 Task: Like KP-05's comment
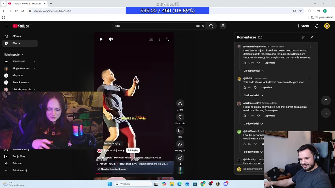[x=245, y=87]
